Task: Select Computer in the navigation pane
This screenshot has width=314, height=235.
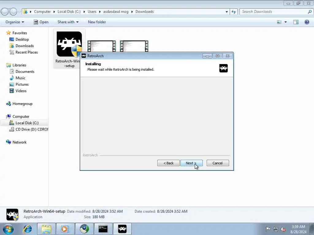Action: pos(21,117)
